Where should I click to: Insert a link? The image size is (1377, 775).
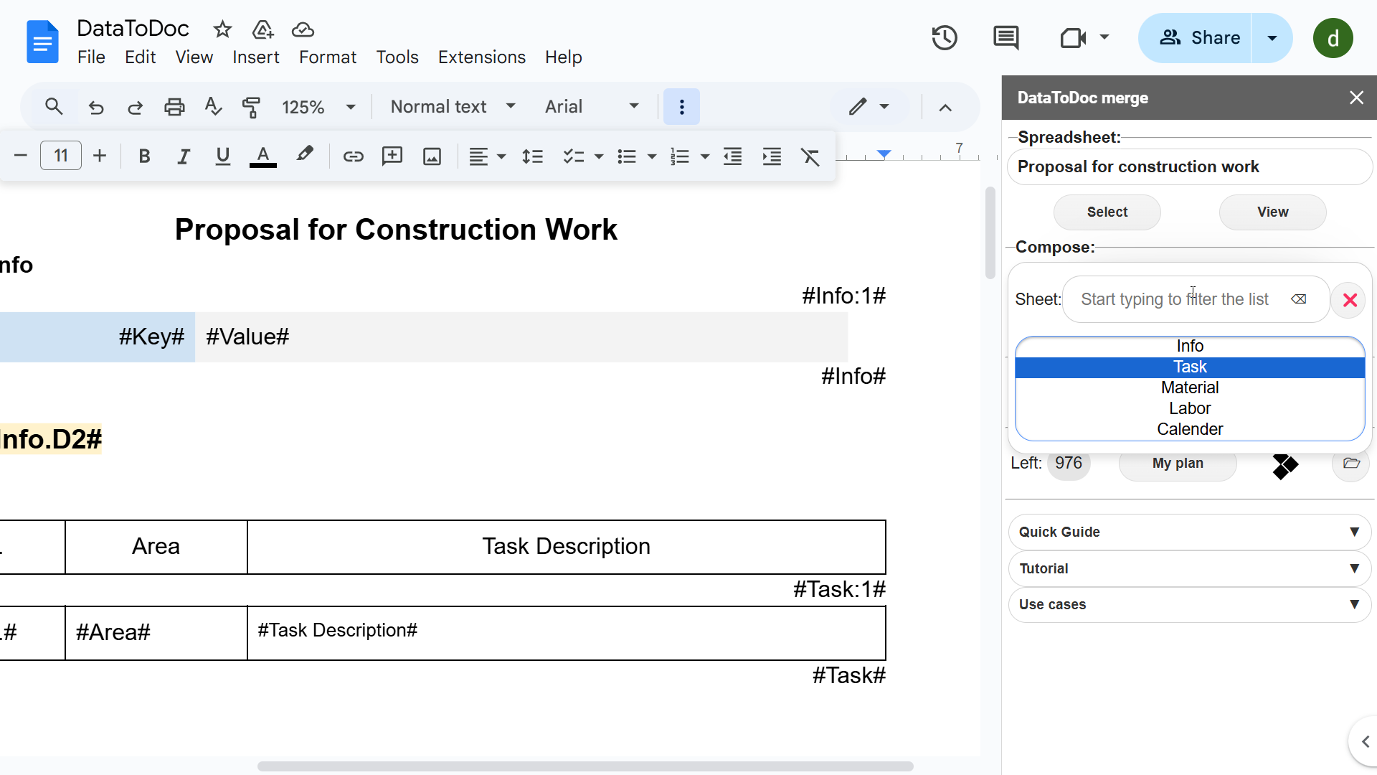353,156
